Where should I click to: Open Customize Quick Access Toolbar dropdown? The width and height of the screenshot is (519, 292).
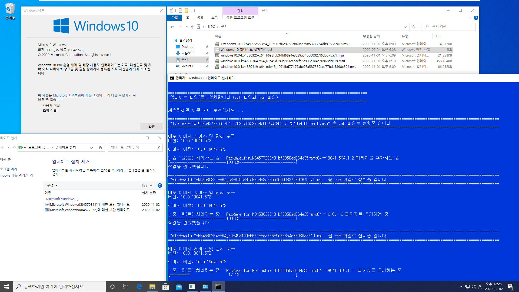(x=191, y=11)
